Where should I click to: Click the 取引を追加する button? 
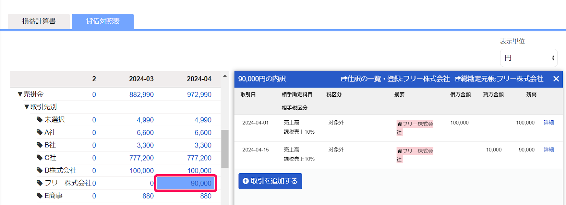(x=270, y=181)
